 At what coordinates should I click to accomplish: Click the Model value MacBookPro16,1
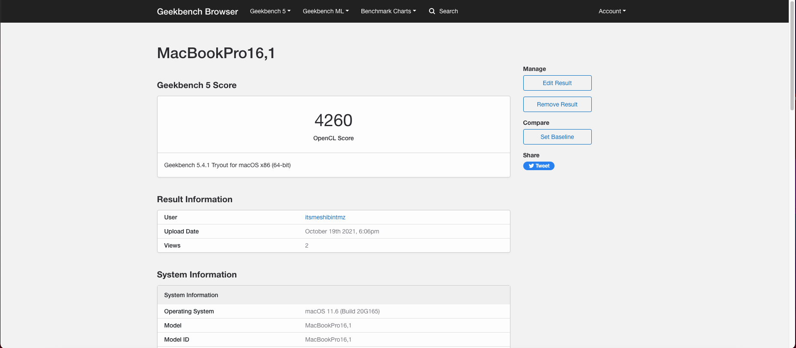coord(328,325)
